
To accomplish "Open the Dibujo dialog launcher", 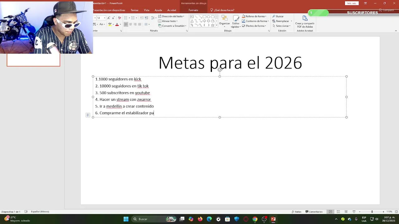I will click(x=269, y=31).
